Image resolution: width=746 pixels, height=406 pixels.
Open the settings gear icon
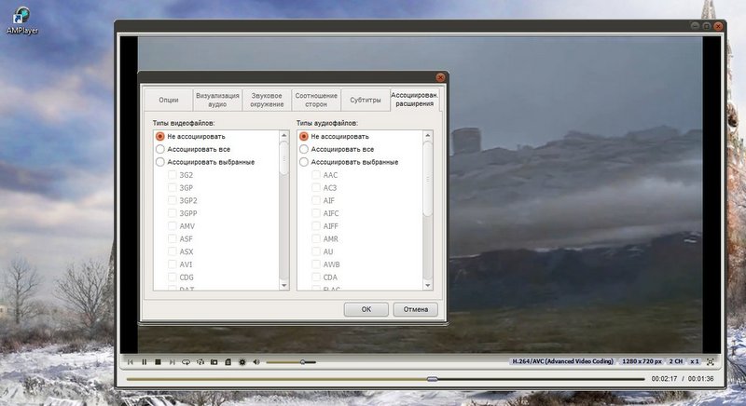point(242,362)
